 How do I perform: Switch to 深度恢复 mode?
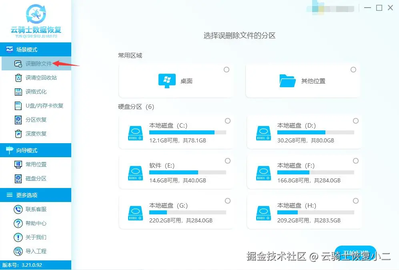(36, 134)
